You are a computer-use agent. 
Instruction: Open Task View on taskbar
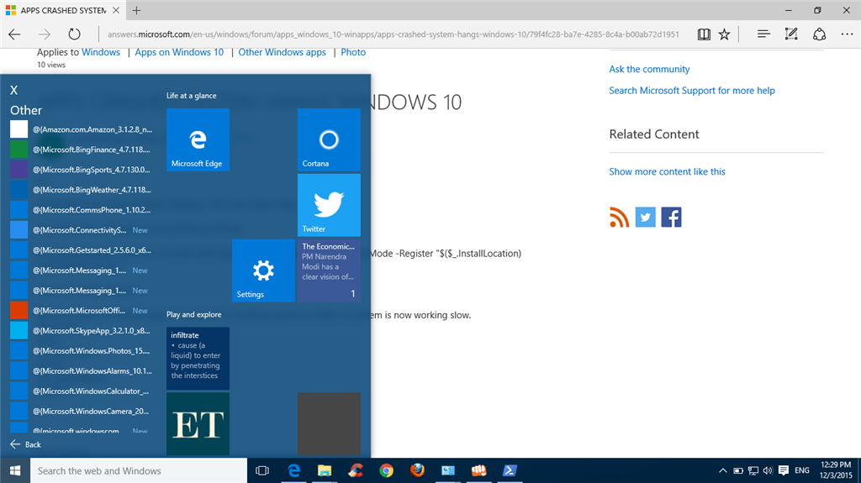coord(262,471)
